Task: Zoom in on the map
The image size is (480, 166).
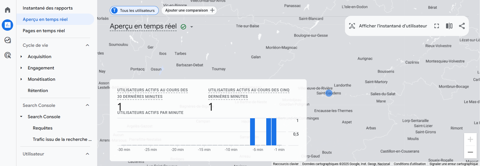Action: pyautogui.click(x=470, y=139)
